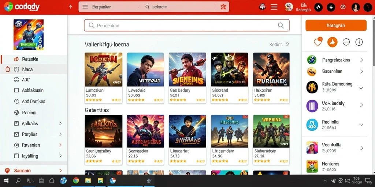Click in the Pencenkan search field
Viewport: 375px width, 187px height.
[x=186, y=25]
